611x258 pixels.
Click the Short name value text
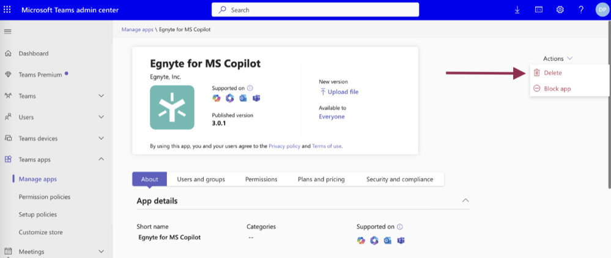click(x=169, y=237)
